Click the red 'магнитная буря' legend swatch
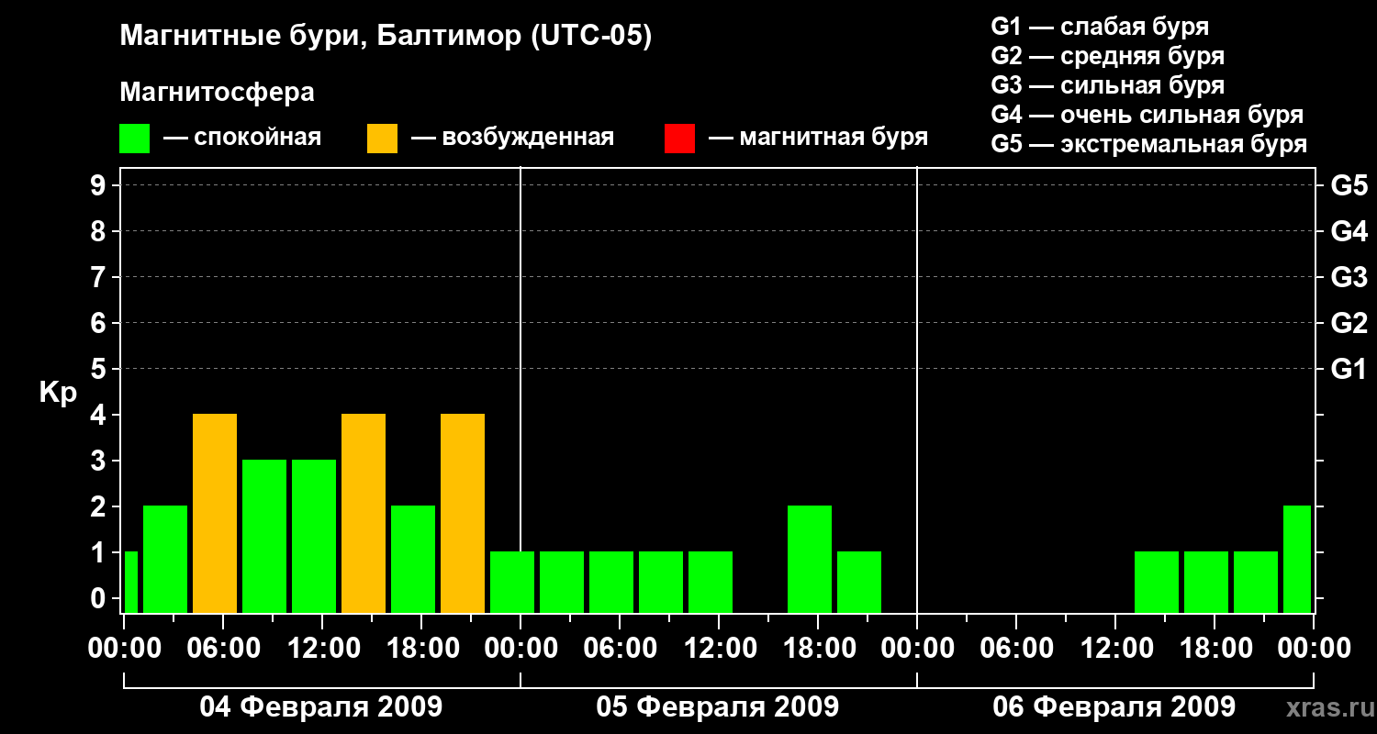The width and height of the screenshot is (1377, 734). point(680,139)
